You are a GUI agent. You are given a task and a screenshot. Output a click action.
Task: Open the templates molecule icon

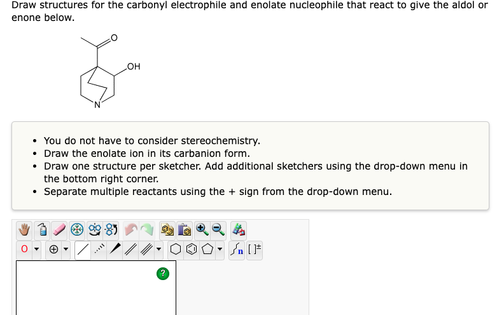click(x=238, y=230)
